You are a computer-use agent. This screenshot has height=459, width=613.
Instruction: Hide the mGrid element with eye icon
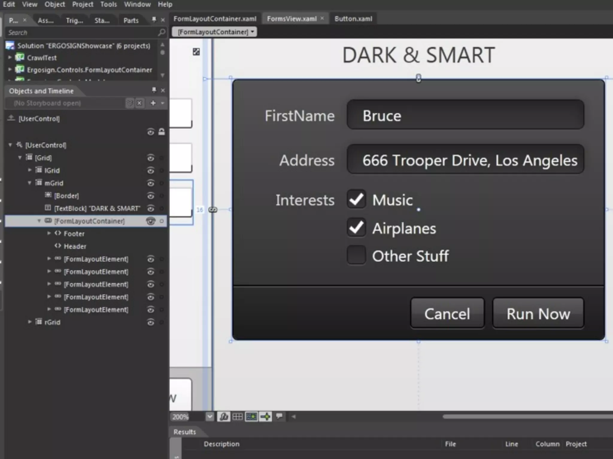coord(151,183)
